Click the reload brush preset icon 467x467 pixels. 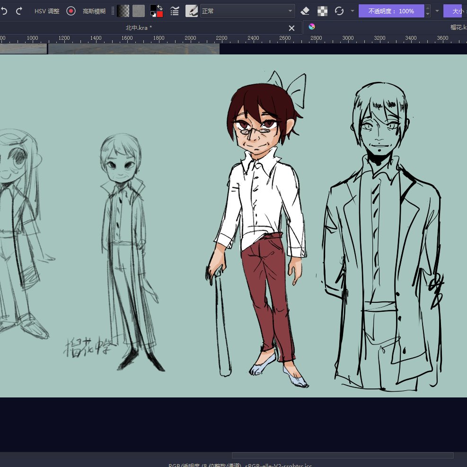[339, 11]
